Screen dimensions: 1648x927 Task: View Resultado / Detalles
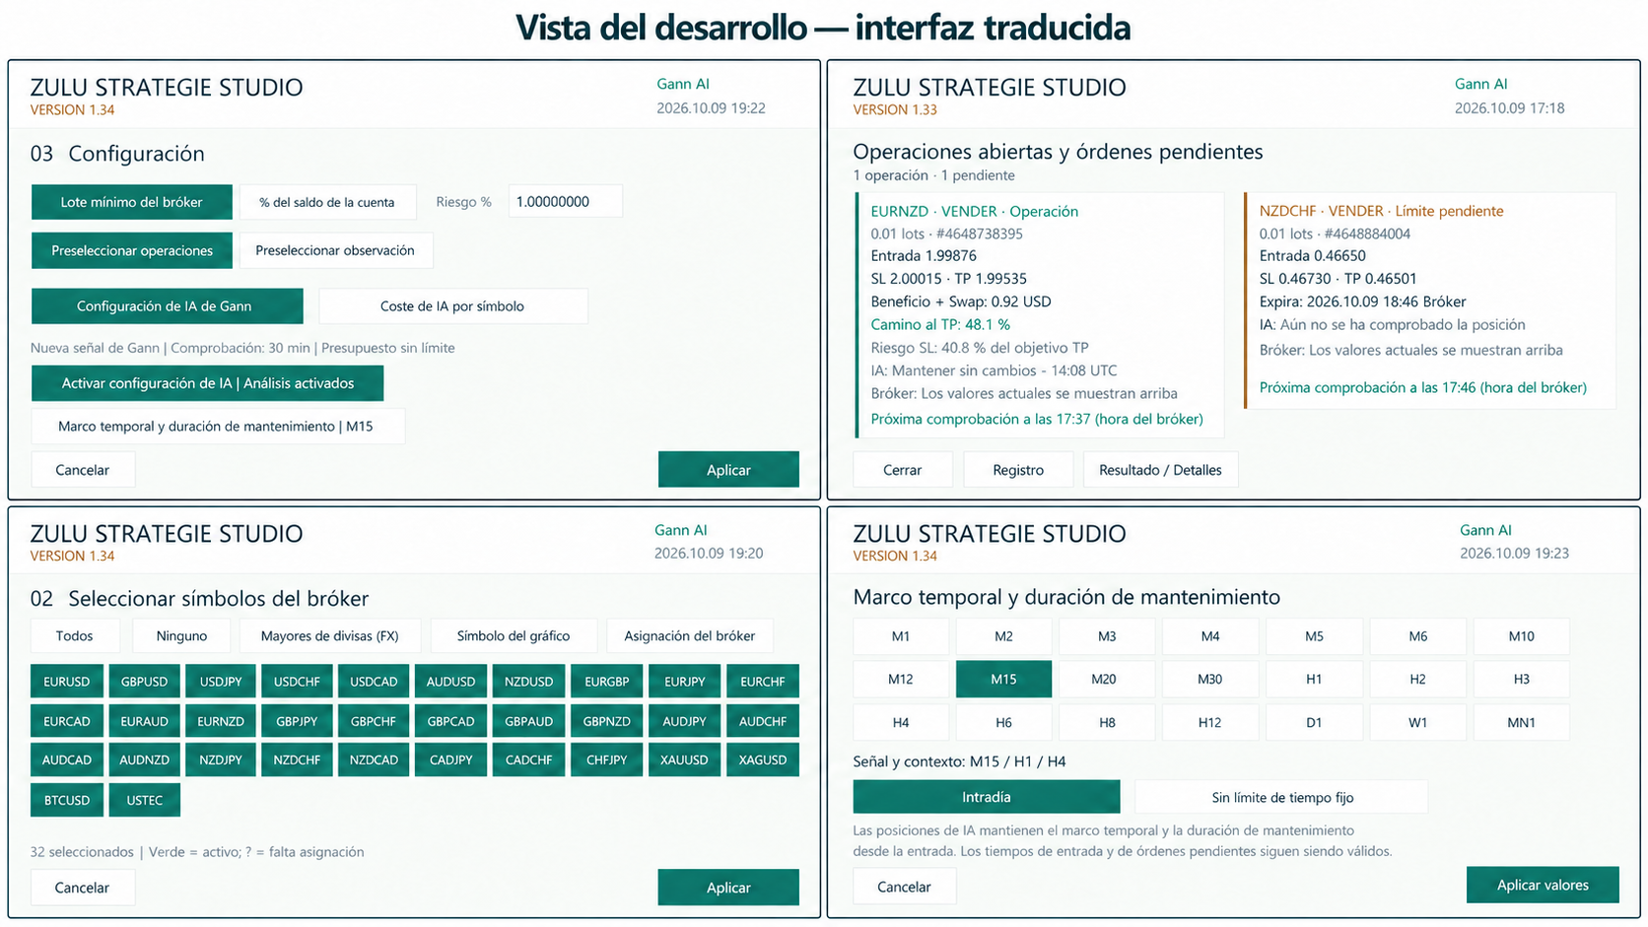point(1160,470)
